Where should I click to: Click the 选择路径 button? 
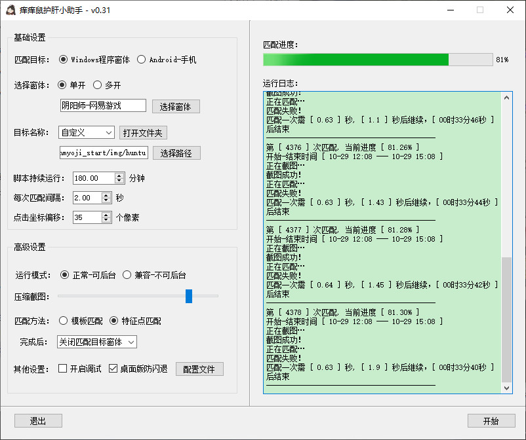(176, 153)
